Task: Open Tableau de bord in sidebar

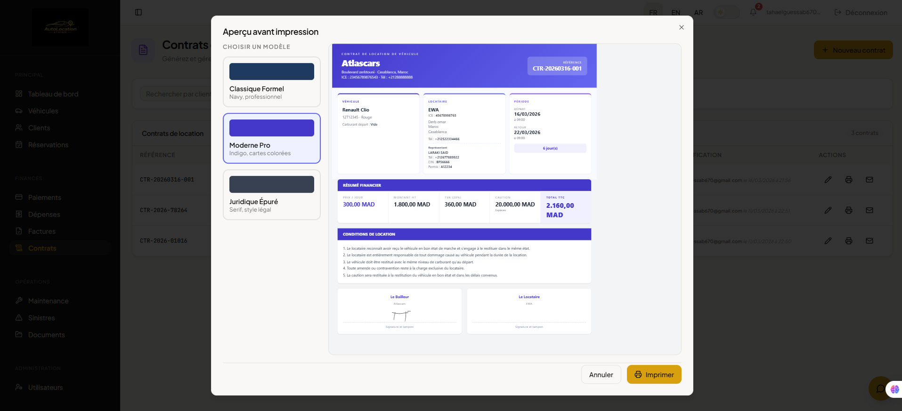Action: coord(60,94)
